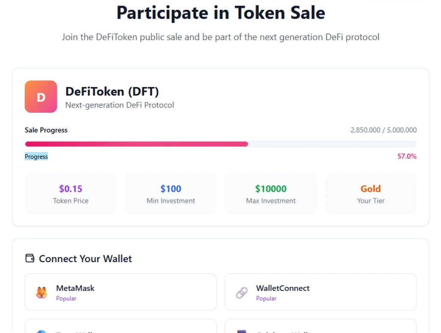Select the $100 Min Investment card

click(x=171, y=193)
